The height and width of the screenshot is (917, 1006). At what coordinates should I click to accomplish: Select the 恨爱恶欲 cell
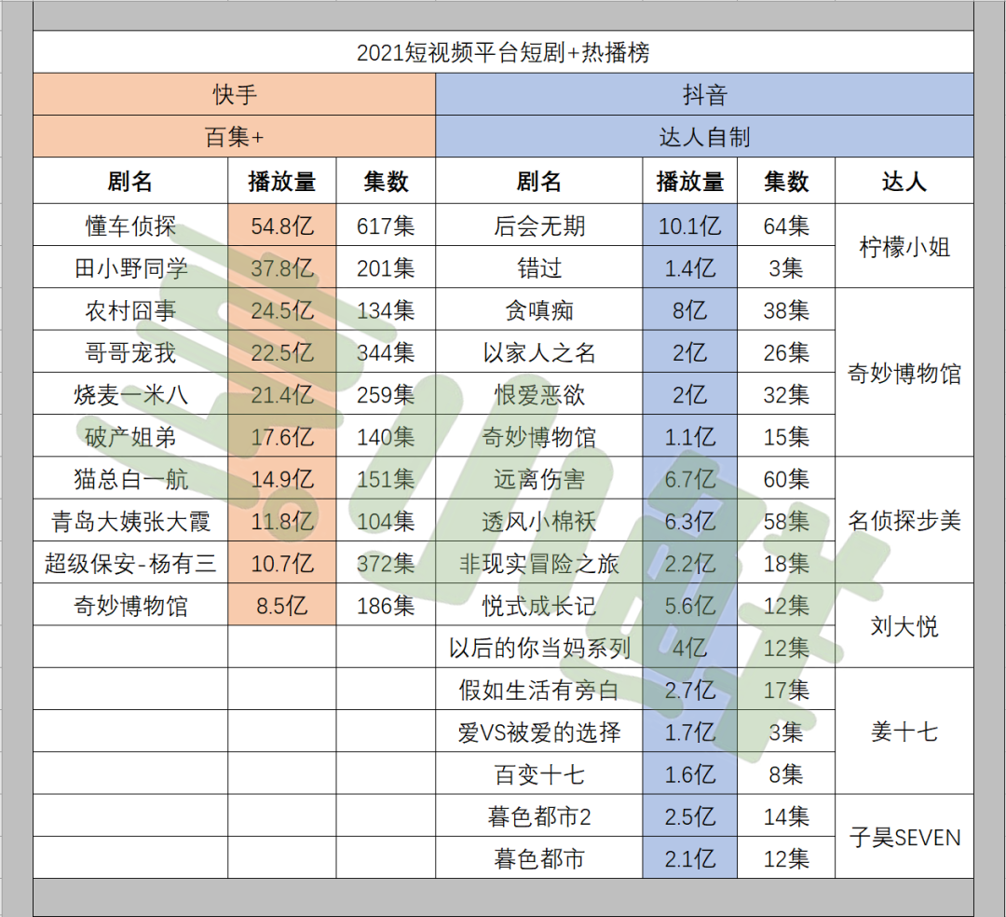tap(539, 394)
